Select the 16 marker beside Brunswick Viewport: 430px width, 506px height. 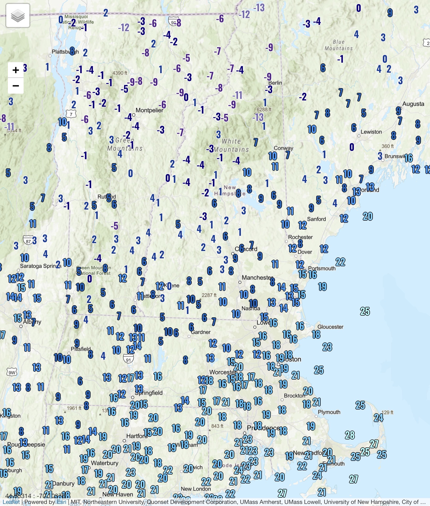pyautogui.click(x=408, y=158)
